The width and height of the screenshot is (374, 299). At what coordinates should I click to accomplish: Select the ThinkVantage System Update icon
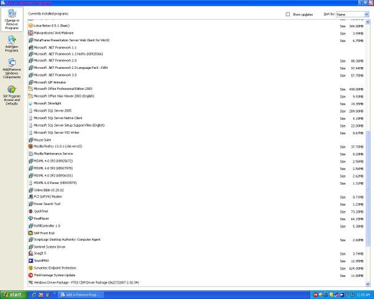point(31,275)
